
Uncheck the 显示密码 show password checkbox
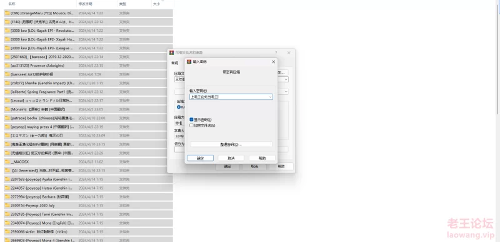tap(192, 120)
